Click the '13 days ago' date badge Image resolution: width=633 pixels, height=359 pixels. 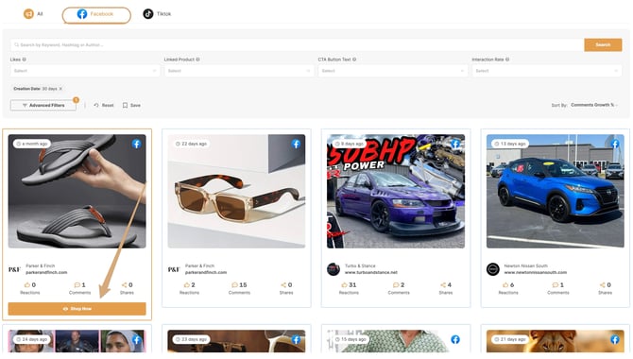(x=510, y=144)
